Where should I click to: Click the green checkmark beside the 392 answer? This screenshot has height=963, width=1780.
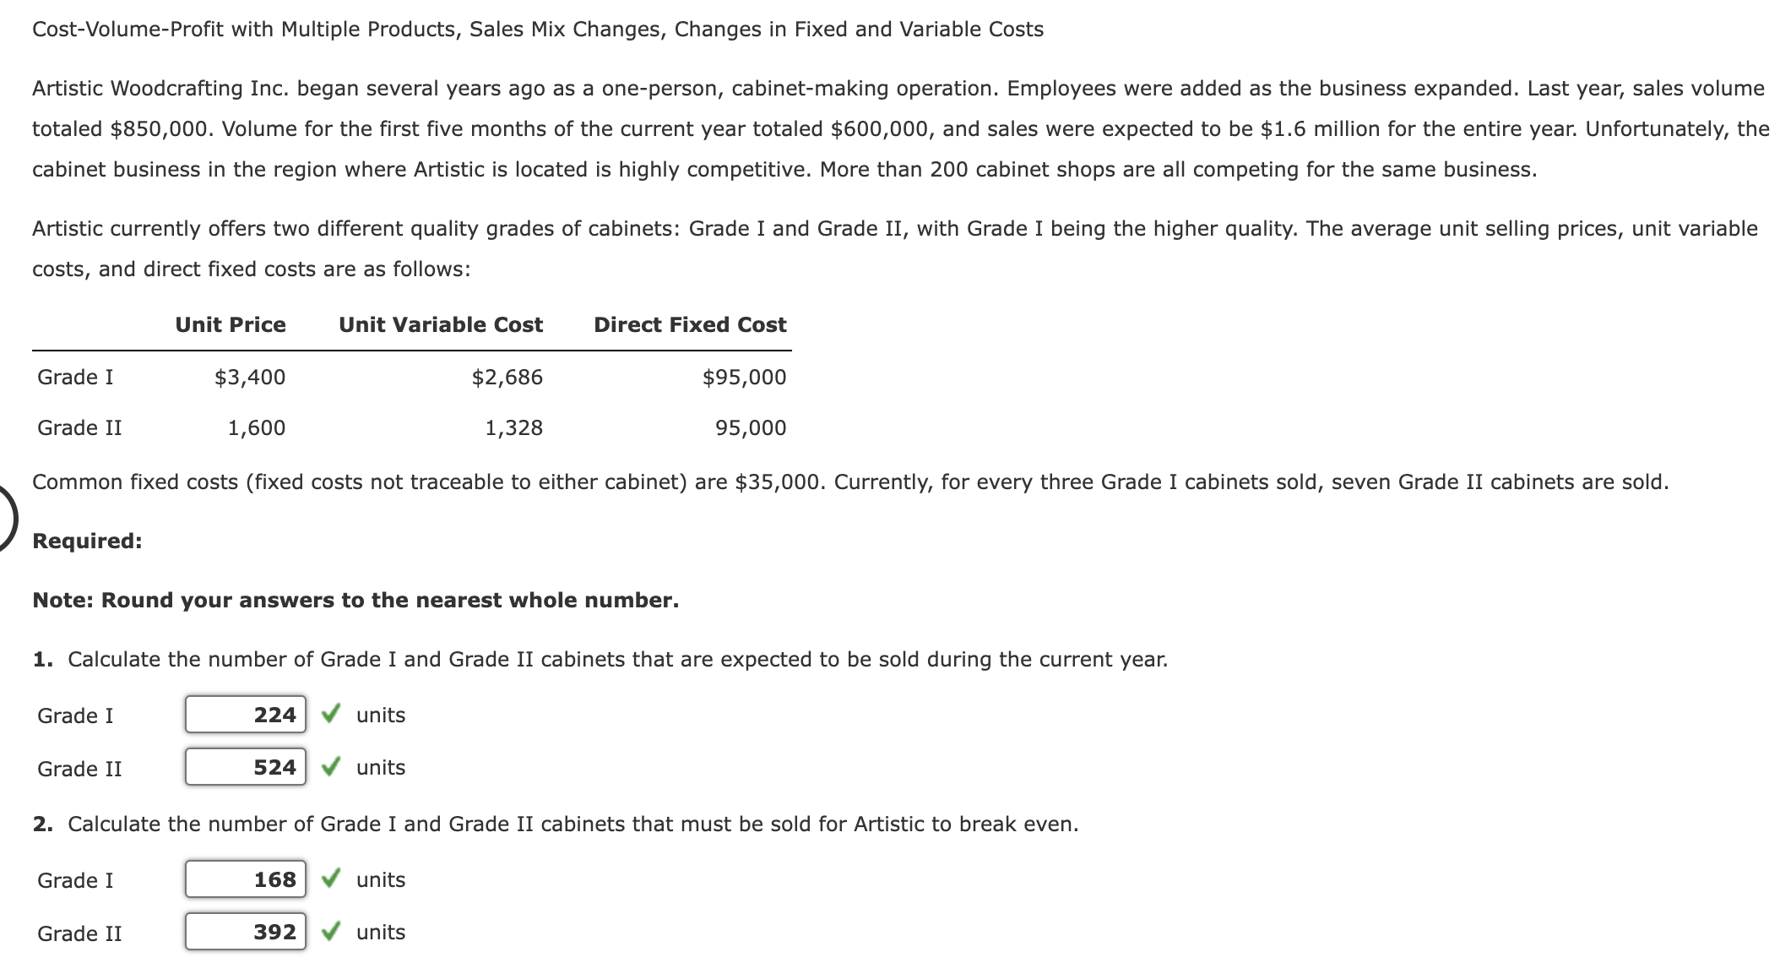(332, 932)
